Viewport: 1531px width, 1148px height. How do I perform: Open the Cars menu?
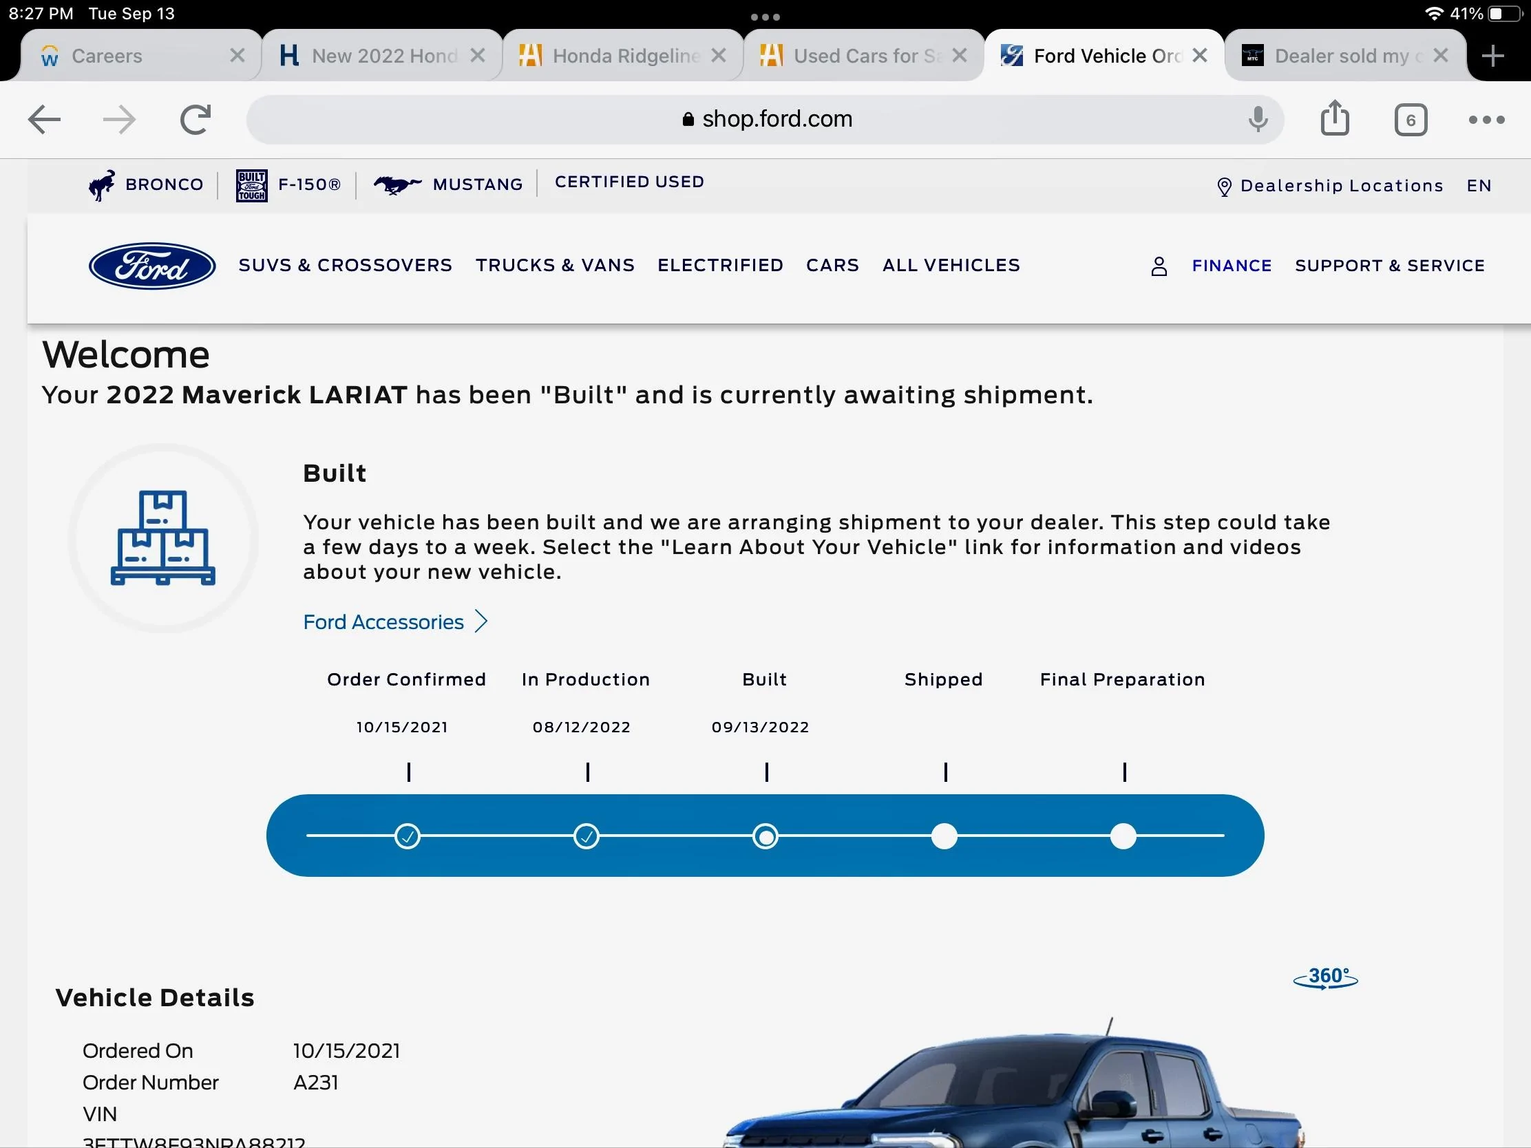point(833,266)
